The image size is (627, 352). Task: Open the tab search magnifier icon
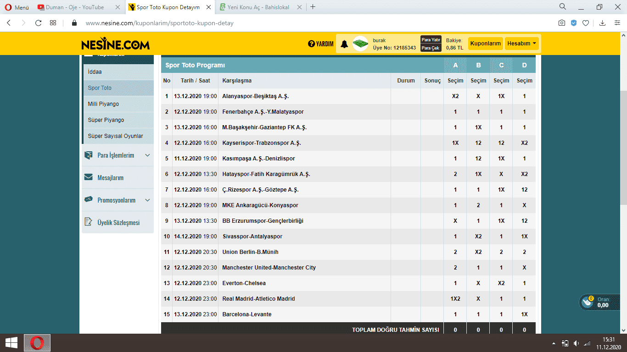click(563, 7)
